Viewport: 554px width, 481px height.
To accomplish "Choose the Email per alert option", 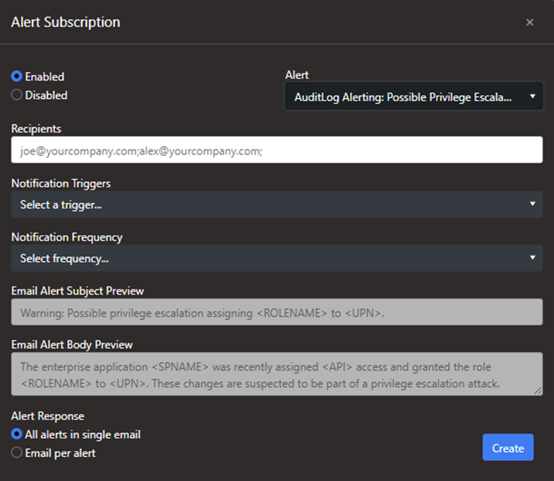I will point(17,453).
